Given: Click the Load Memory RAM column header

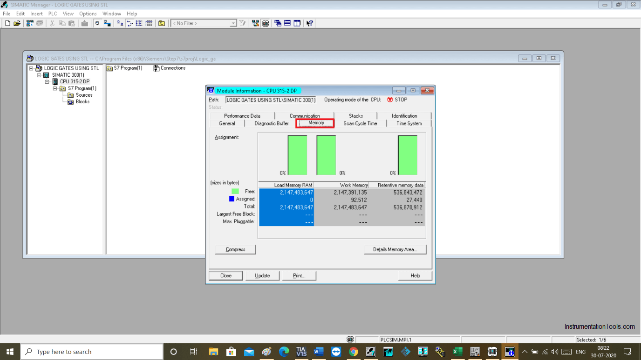Looking at the screenshot, I should point(286,185).
